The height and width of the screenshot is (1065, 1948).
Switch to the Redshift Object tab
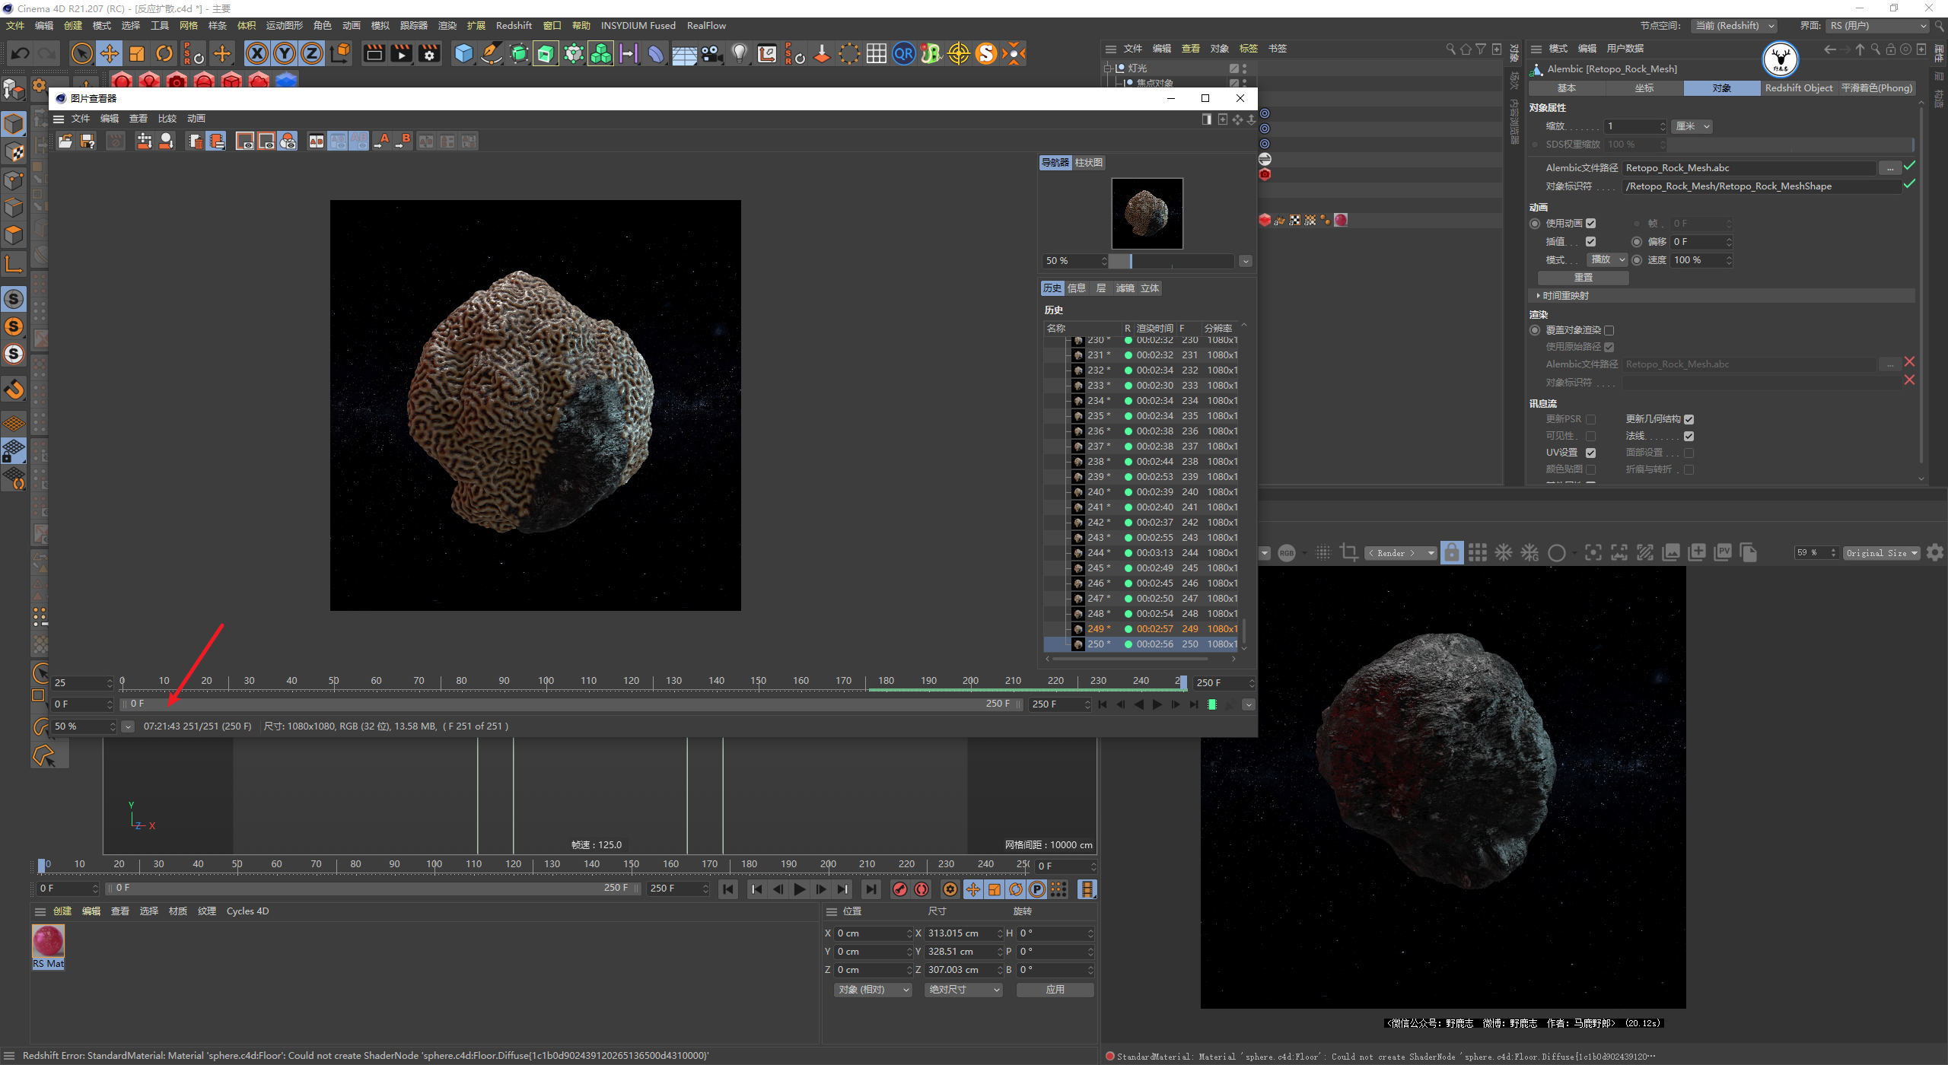pos(1798,87)
